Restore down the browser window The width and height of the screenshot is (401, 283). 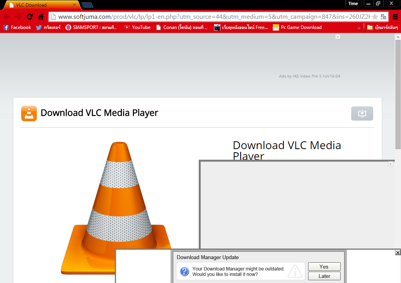[x=378, y=4]
